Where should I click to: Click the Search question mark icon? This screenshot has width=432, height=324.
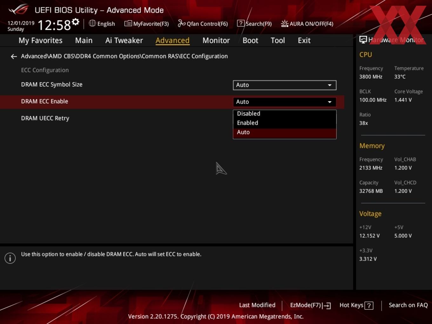[x=241, y=23]
